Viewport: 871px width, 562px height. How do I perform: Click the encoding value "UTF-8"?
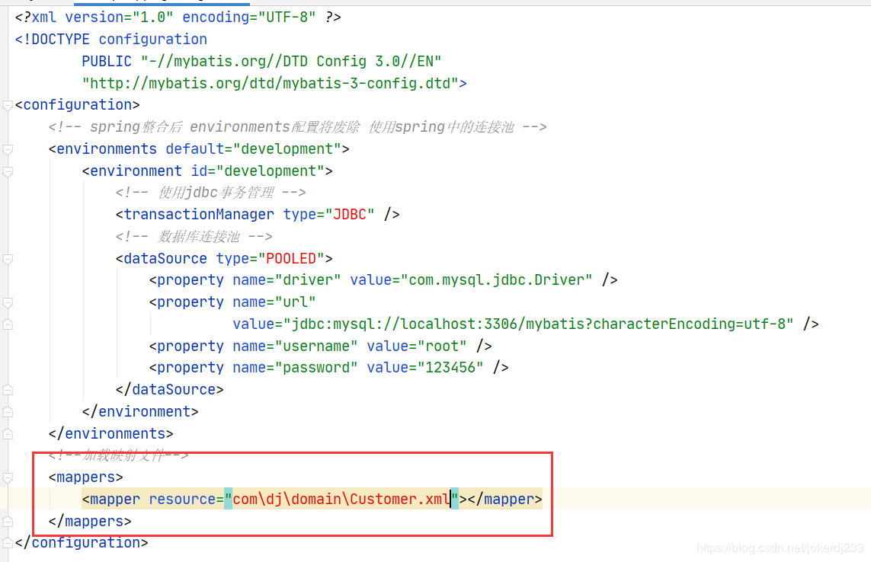coord(287,18)
